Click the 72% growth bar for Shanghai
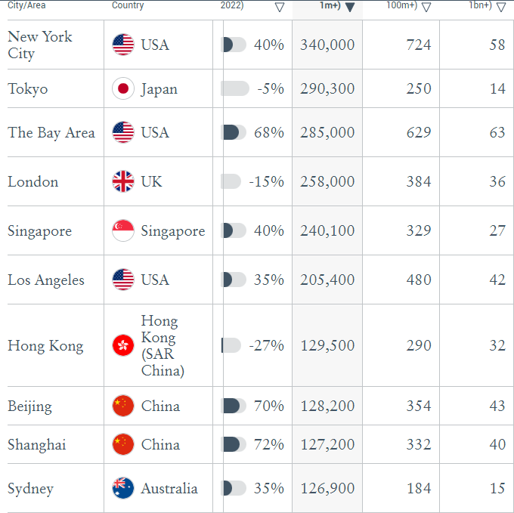Viewport: 514px width, 513px height. click(x=234, y=444)
